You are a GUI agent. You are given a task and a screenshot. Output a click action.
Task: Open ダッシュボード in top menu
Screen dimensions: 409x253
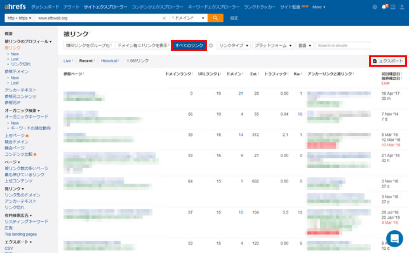[45, 7]
